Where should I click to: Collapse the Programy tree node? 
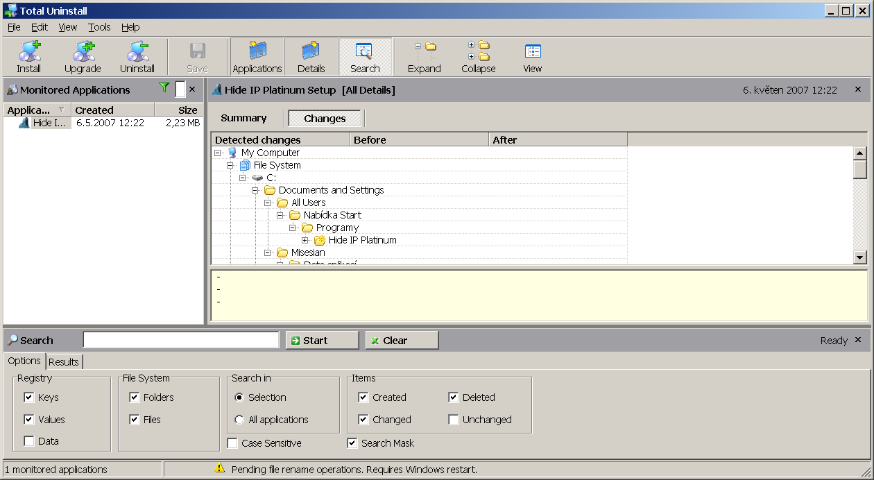tap(293, 228)
